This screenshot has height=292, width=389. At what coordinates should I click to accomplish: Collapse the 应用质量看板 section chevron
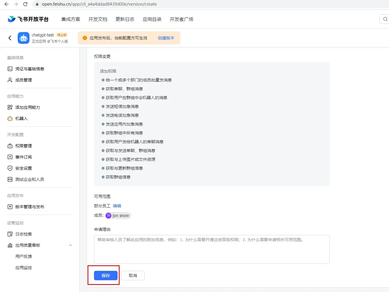click(x=70, y=245)
